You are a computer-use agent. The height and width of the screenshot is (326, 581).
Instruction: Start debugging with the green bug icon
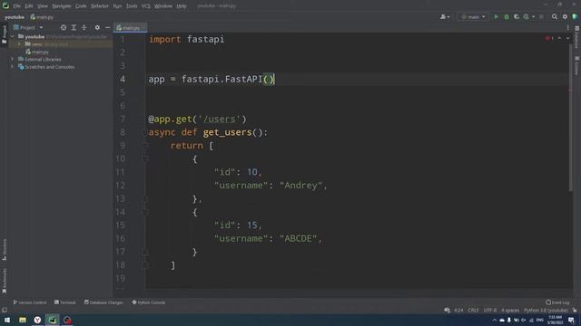(507, 17)
